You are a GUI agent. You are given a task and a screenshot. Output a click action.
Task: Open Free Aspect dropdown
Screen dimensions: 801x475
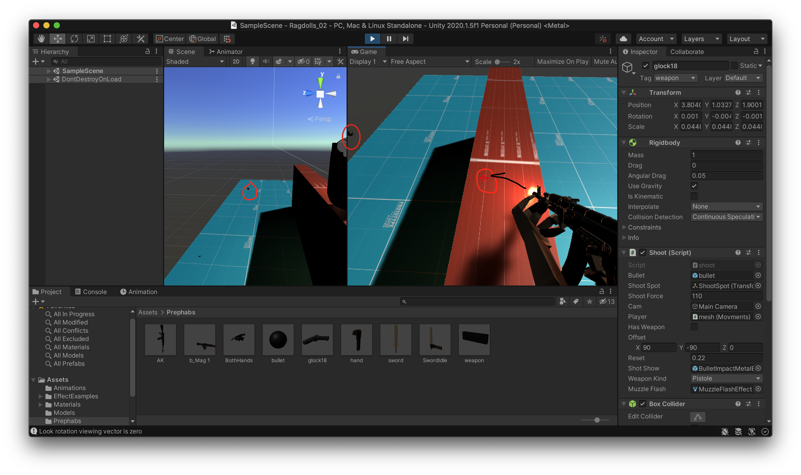(x=430, y=61)
